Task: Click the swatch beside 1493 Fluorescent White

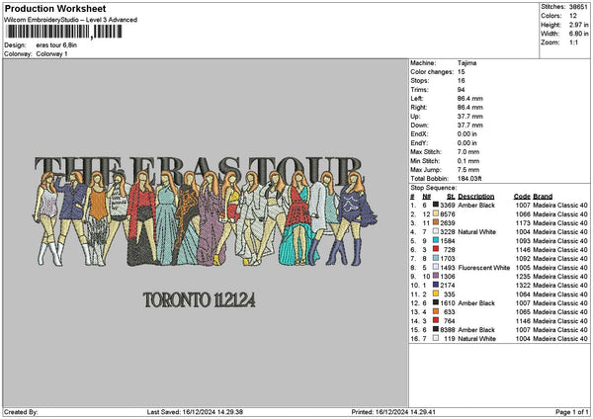Action: point(436,268)
